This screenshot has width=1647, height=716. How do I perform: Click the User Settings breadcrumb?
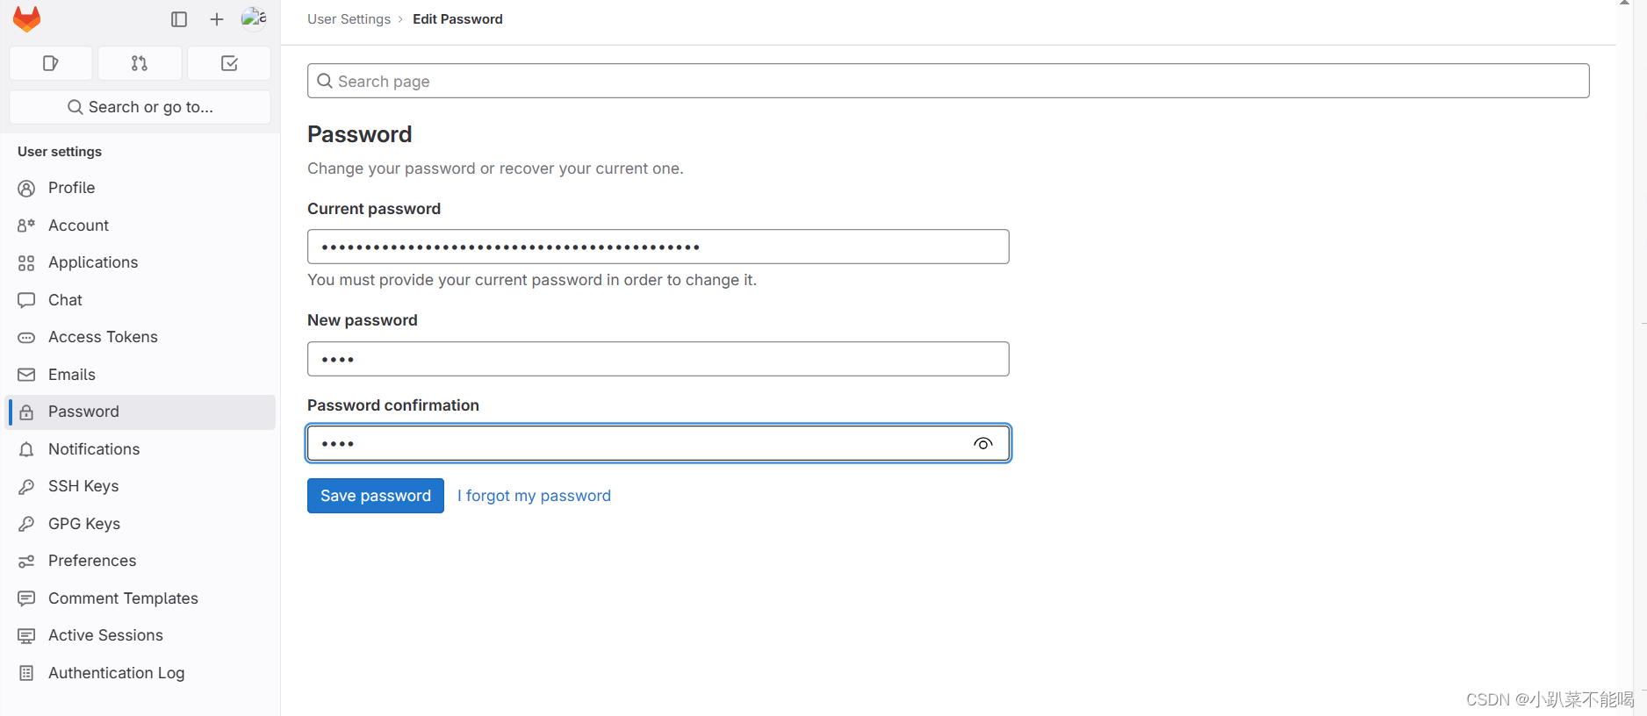point(349,19)
